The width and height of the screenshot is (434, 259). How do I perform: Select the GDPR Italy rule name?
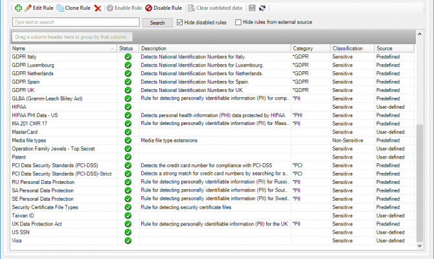pos(24,57)
